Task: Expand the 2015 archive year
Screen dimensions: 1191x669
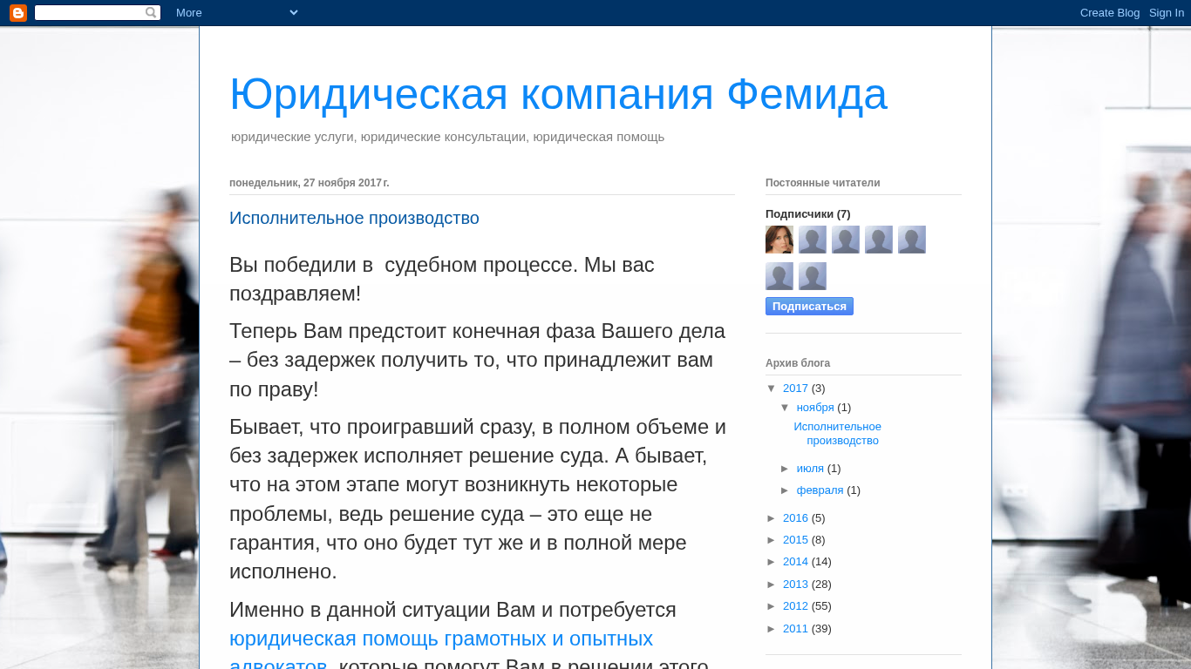Action: 772,540
